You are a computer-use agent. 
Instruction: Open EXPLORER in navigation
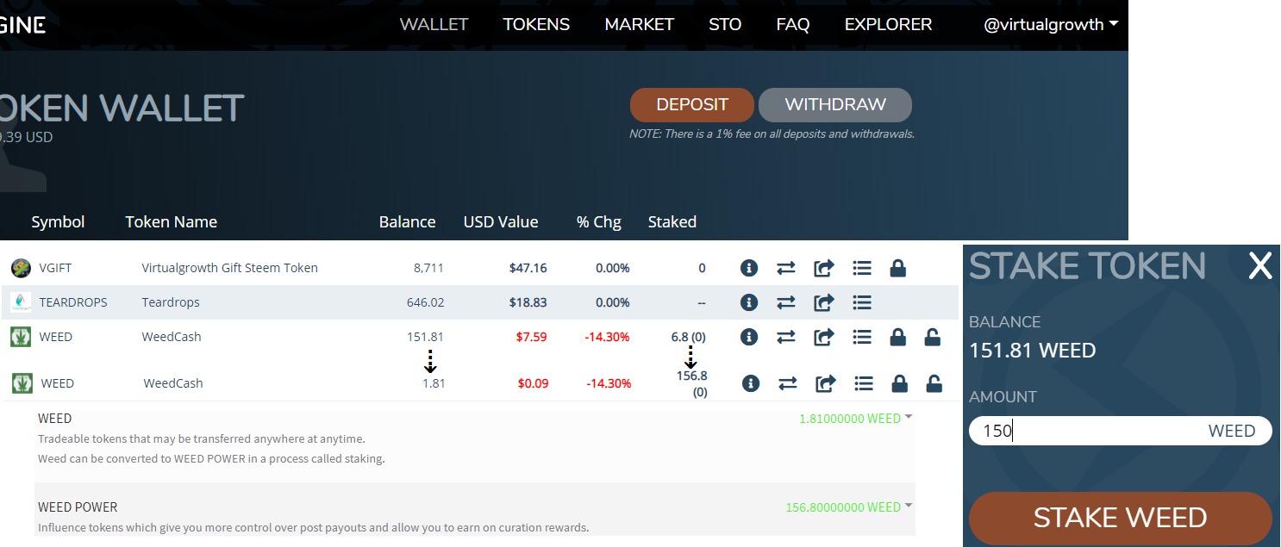click(x=888, y=24)
